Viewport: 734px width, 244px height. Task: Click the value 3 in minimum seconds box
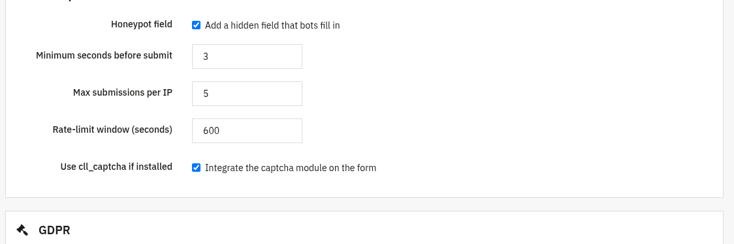(206, 57)
